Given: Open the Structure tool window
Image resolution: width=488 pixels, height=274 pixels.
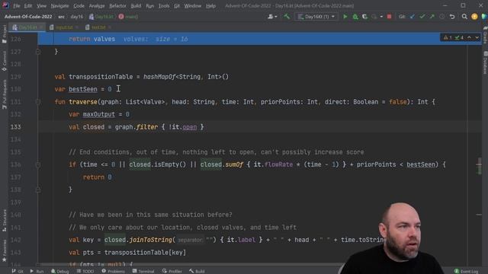Looking at the screenshot, I should [4, 221].
